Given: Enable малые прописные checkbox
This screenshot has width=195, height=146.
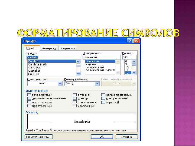Looking at the screenshot, I should point(103,95).
